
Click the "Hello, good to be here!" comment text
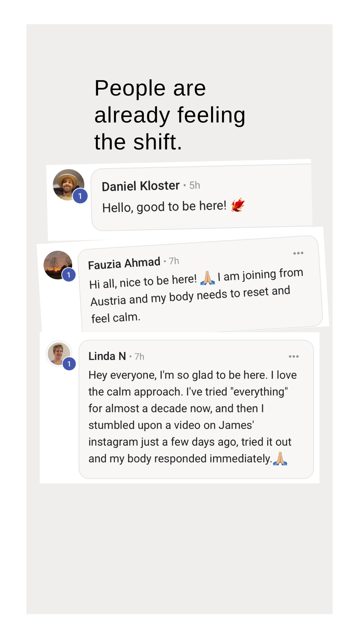pyautogui.click(x=164, y=207)
